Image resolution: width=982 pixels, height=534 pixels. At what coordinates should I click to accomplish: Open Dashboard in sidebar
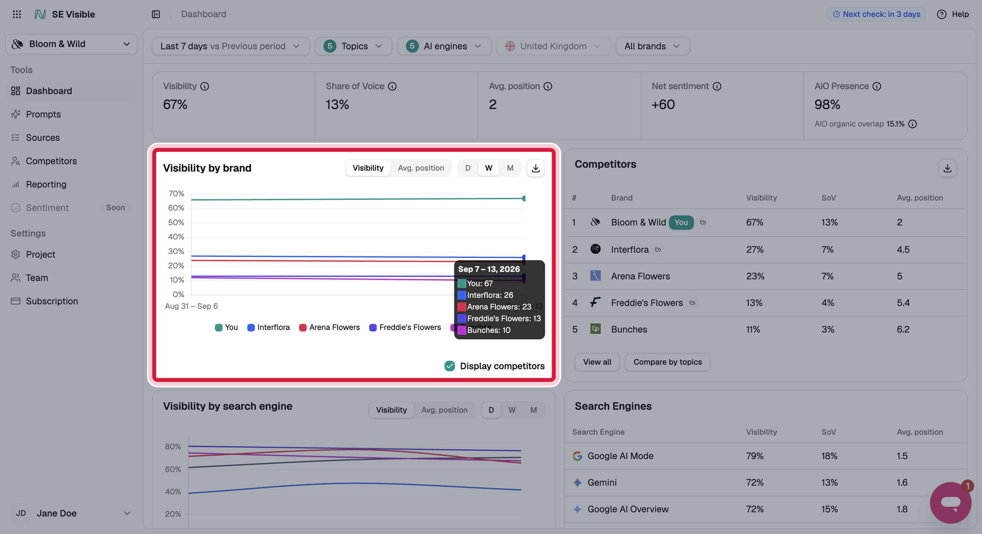(71, 91)
